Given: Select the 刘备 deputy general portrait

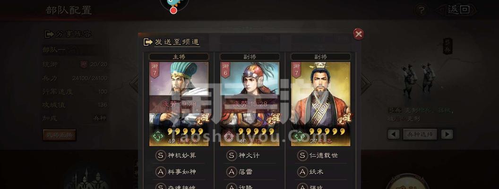Looking at the screenshot, I should (x=321, y=104).
